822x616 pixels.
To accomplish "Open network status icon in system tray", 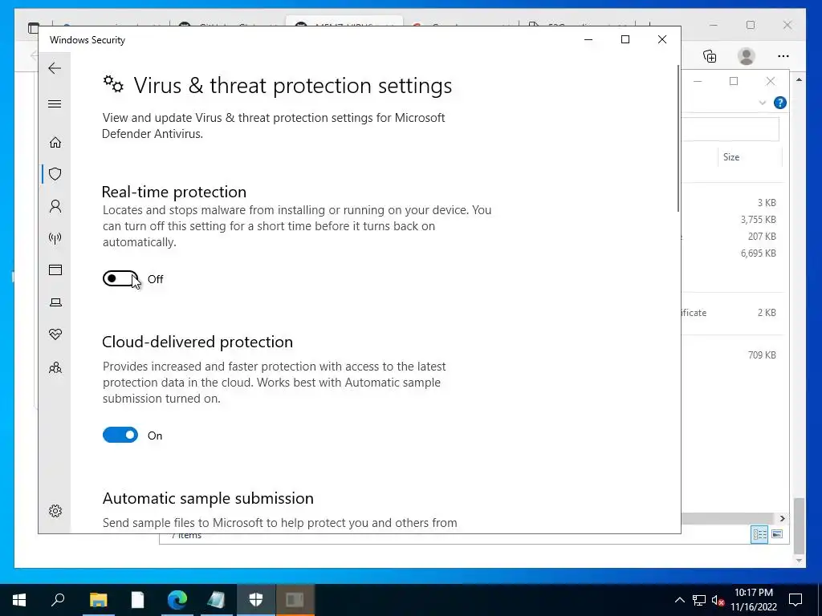I will (699, 600).
